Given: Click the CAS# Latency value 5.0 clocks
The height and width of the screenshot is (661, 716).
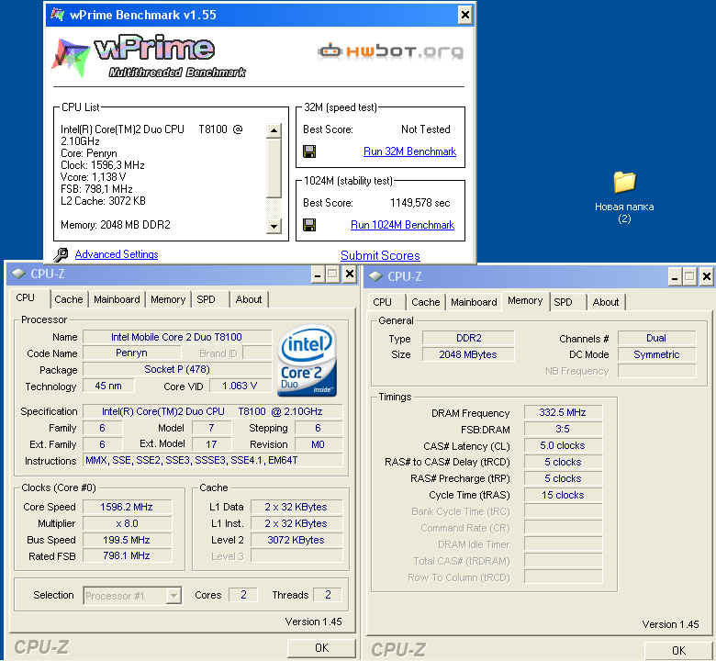Looking at the screenshot, I should [x=563, y=445].
